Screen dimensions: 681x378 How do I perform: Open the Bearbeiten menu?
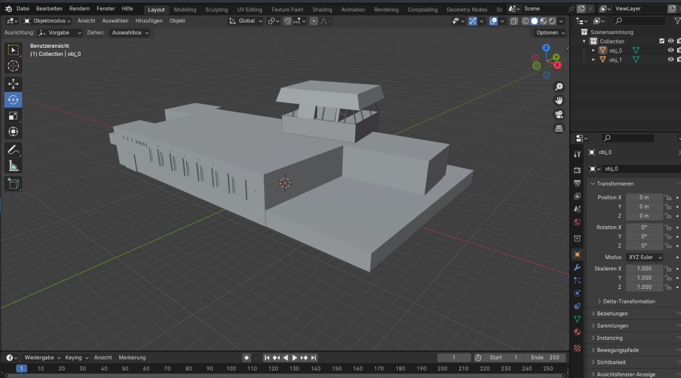click(49, 8)
